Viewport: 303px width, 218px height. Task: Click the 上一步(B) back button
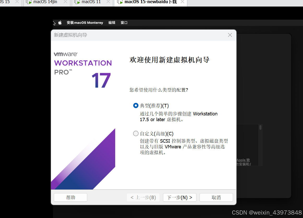tap(143, 198)
